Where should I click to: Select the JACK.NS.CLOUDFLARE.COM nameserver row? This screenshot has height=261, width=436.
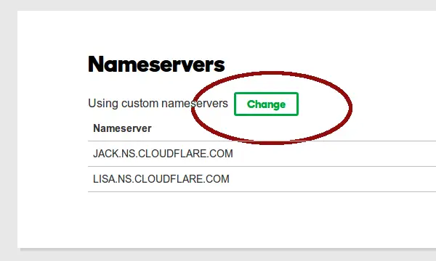tap(262, 154)
